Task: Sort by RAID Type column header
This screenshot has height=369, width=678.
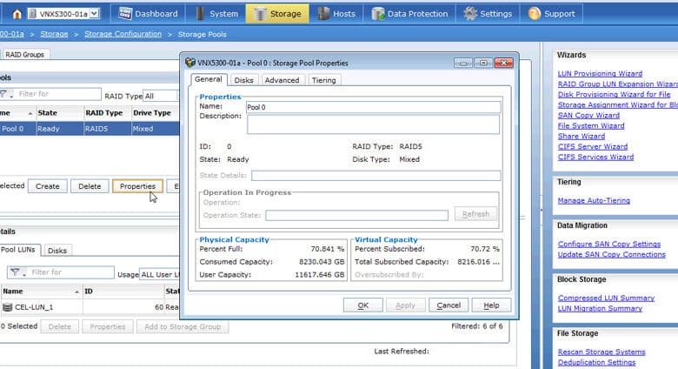Action: [x=107, y=113]
